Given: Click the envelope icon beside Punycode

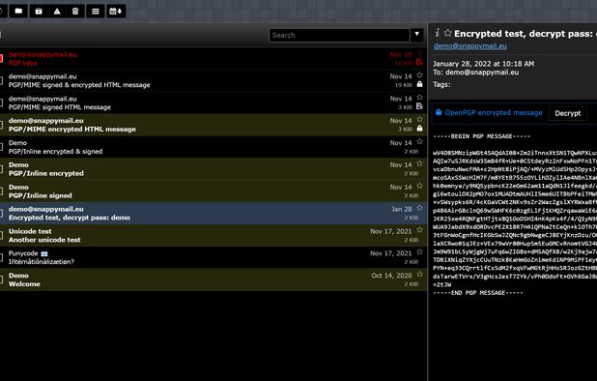Looking at the screenshot, I should click(x=44, y=253).
